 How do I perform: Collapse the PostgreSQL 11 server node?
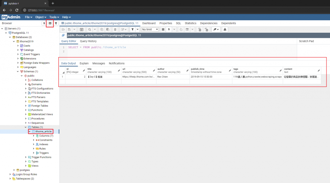point(6,33)
